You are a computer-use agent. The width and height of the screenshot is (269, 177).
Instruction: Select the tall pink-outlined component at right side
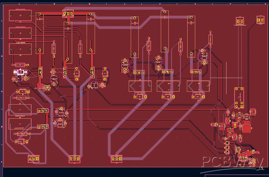[x=240, y=98]
